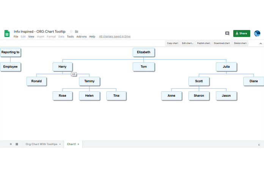Open the Google account avatar

pyautogui.click(x=257, y=33)
